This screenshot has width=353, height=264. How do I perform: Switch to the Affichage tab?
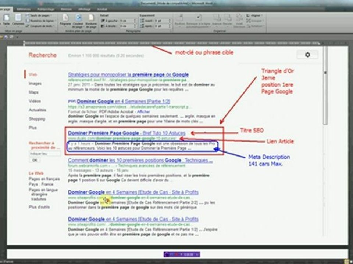(85, 10)
